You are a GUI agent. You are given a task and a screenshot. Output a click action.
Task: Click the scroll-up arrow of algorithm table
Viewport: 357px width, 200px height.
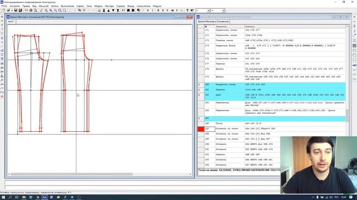click(347, 27)
